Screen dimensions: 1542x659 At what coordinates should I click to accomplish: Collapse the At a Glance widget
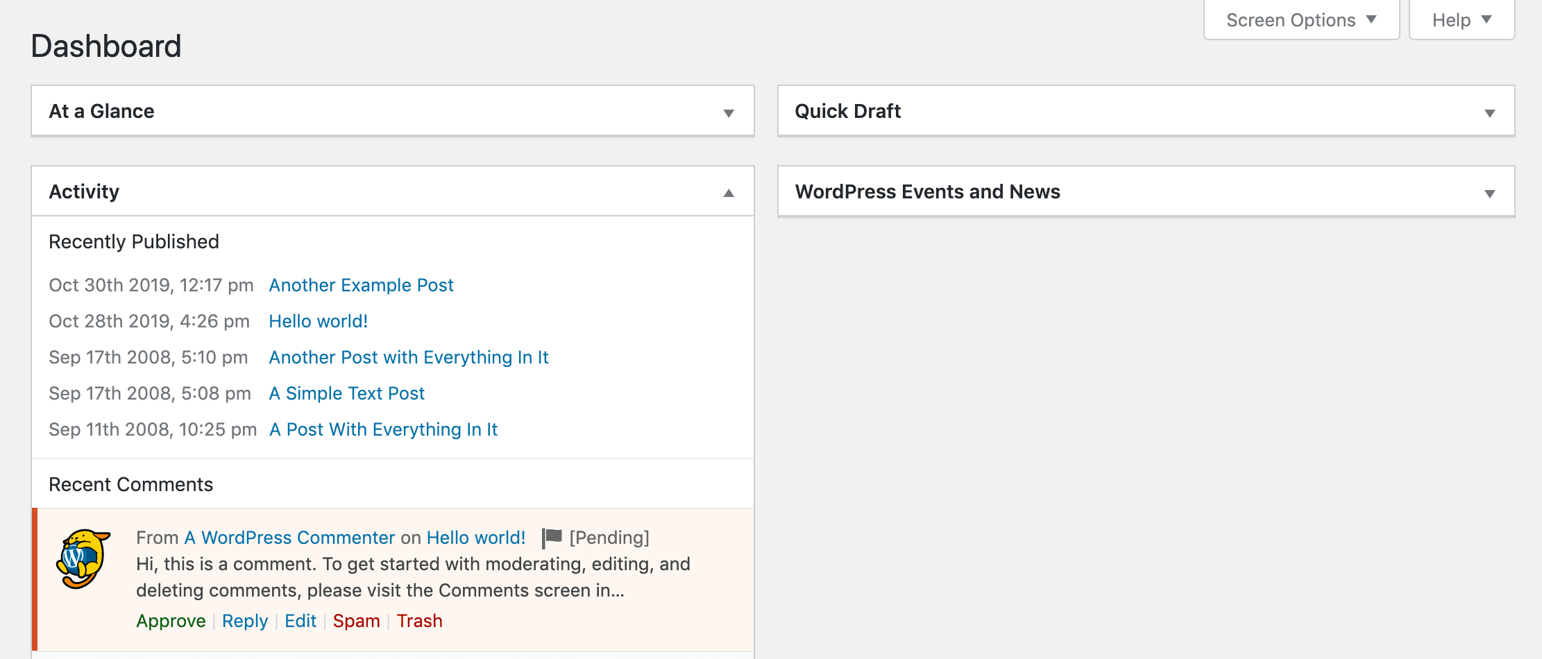[x=727, y=112]
